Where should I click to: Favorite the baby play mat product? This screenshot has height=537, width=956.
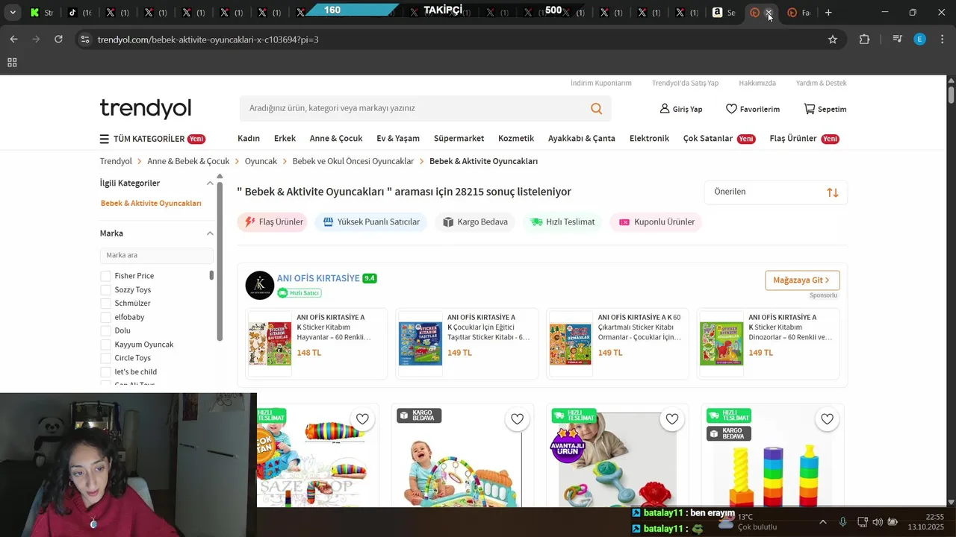tap(517, 419)
